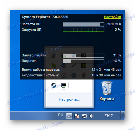Click the Подкачка swap usage bar
This screenshot has height=130, width=135.
(83, 61)
